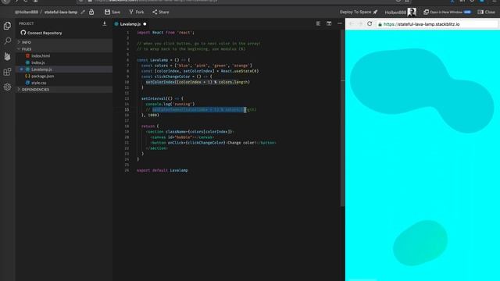Open package.json in file tree

coord(42,76)
